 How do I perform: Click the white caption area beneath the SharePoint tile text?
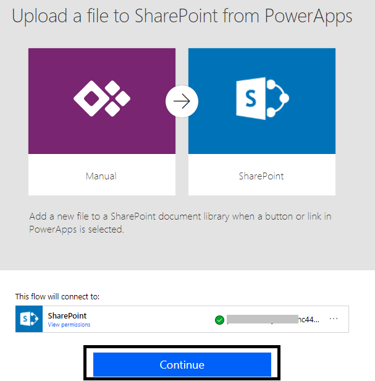261,188
